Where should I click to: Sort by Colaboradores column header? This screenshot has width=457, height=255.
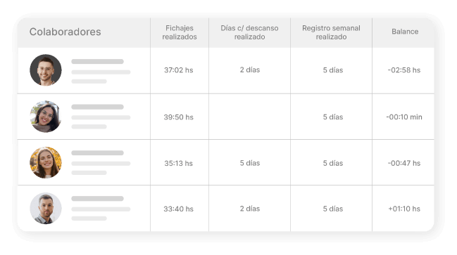click(x=65, y=32)
